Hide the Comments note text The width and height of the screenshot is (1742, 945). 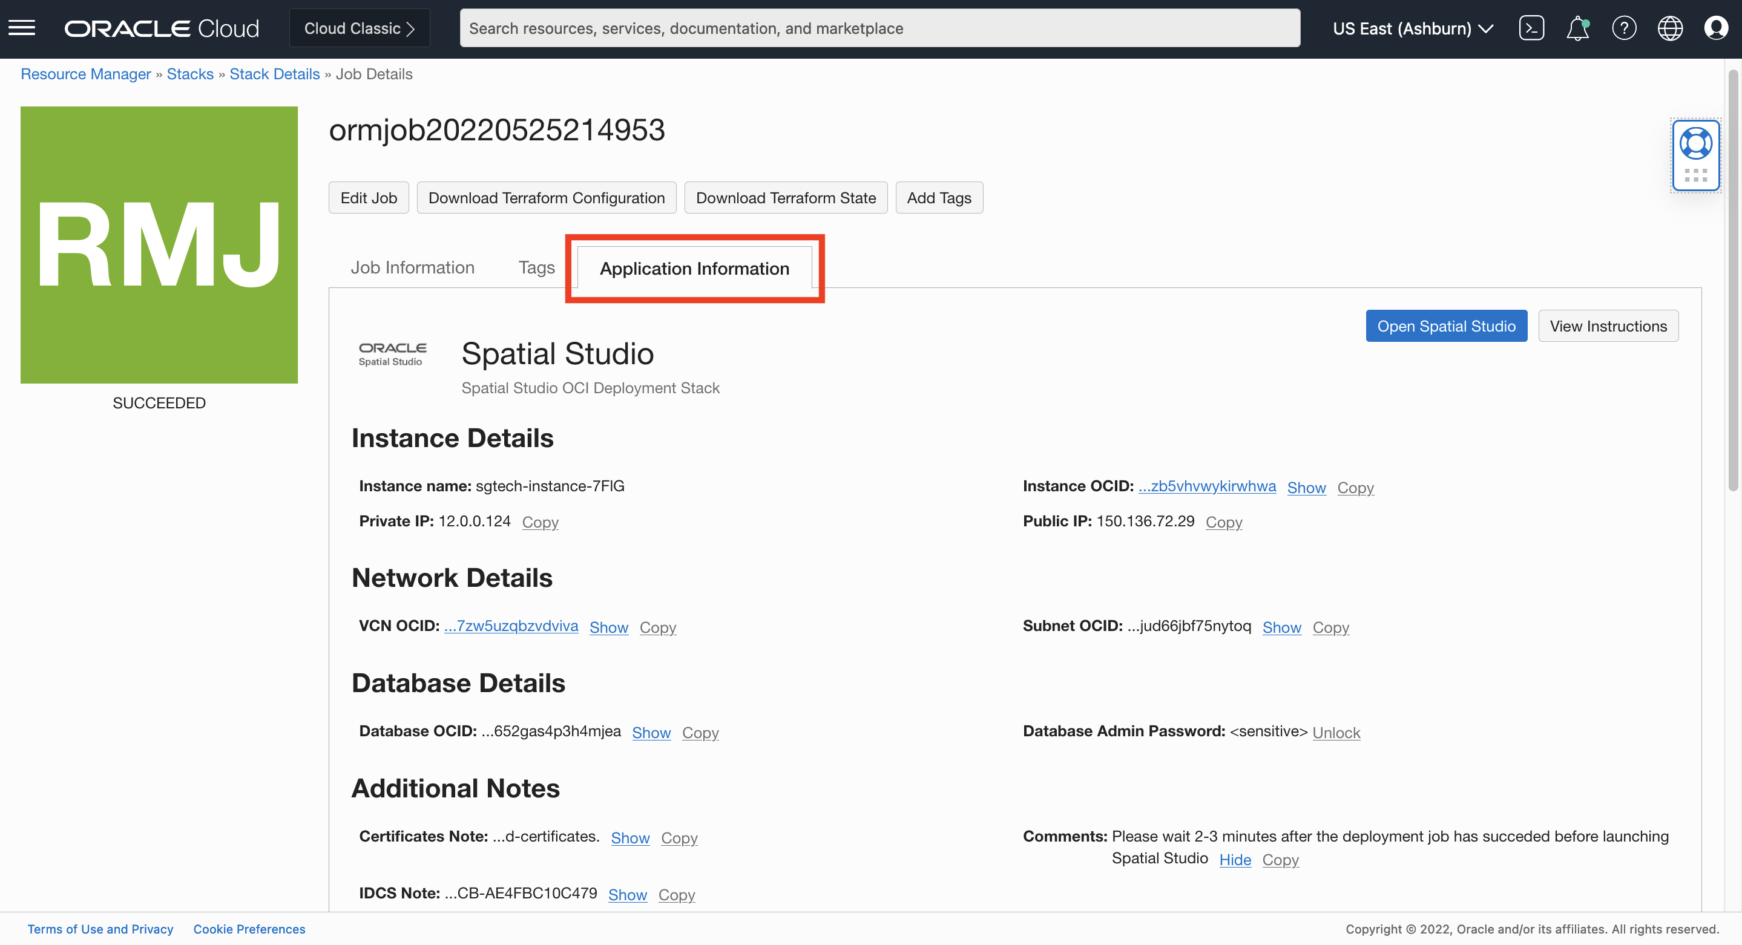click(1235, 859)
